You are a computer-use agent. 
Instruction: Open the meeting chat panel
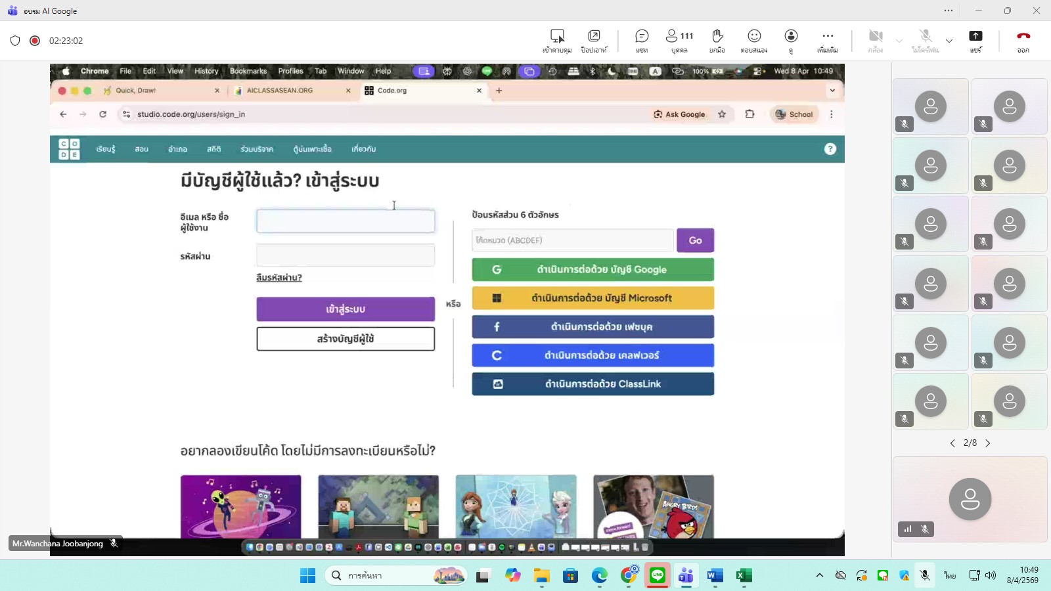click(x=642, y=40)
